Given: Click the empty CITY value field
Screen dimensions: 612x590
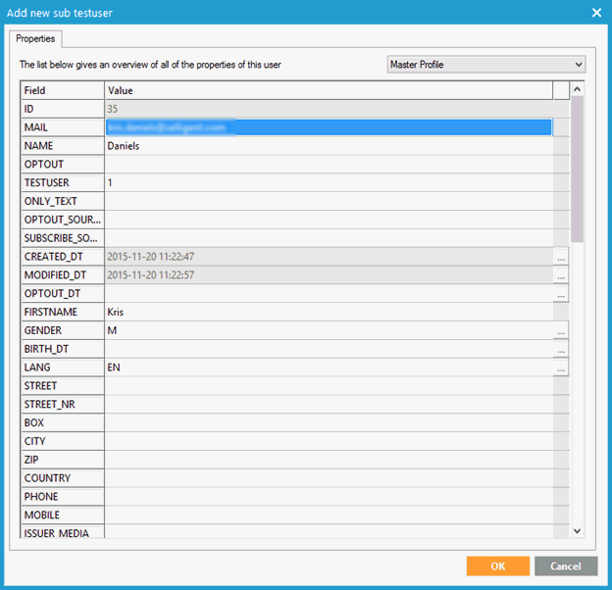Looking at the screenshot, I should (328, 442).
